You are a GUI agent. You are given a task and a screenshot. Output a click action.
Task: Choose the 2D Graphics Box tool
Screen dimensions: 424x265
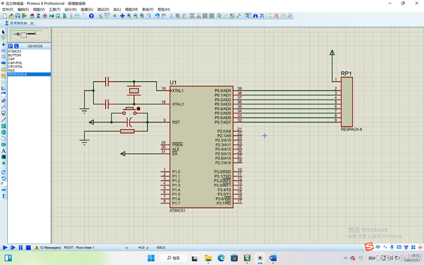coord(3,126)
